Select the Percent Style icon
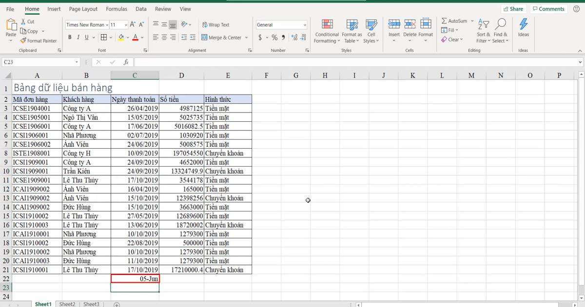This screenshot has height=307, width=585. [x=274, y=37]
